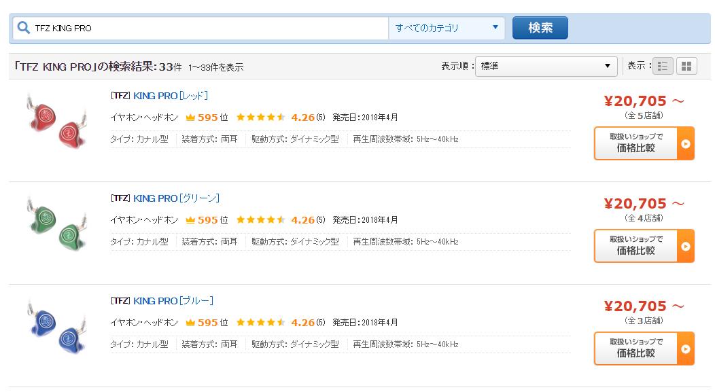This screenshot has width=715, height=392.
Task: Switch to grid view display
Action: coord(686,66)
